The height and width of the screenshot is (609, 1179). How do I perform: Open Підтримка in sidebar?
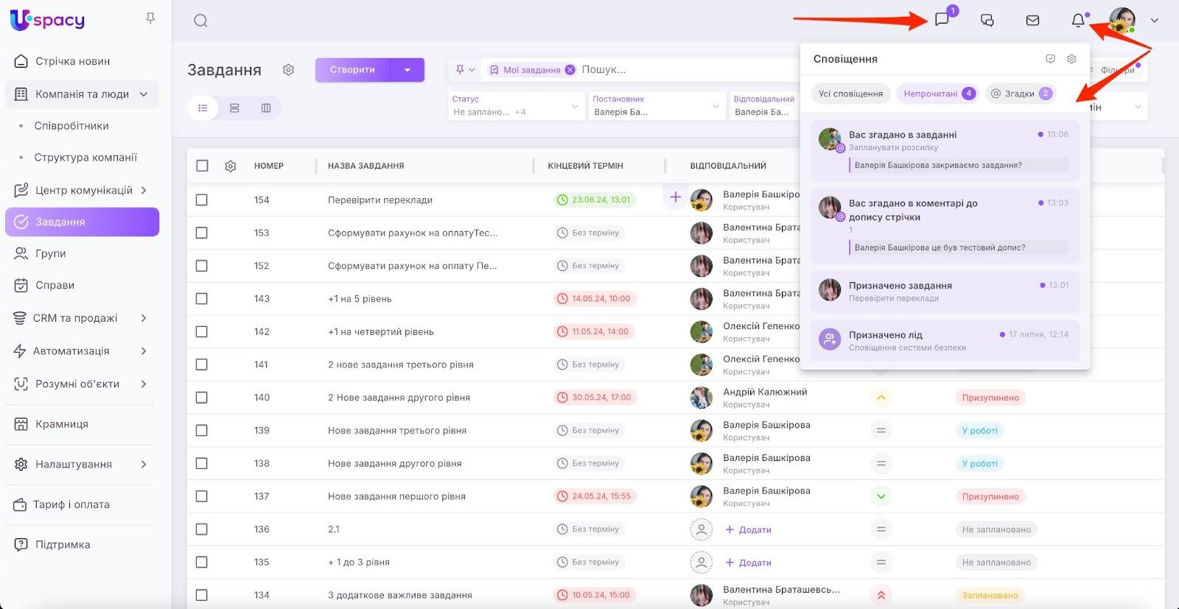pyautogui.click(x=63, y=545)
